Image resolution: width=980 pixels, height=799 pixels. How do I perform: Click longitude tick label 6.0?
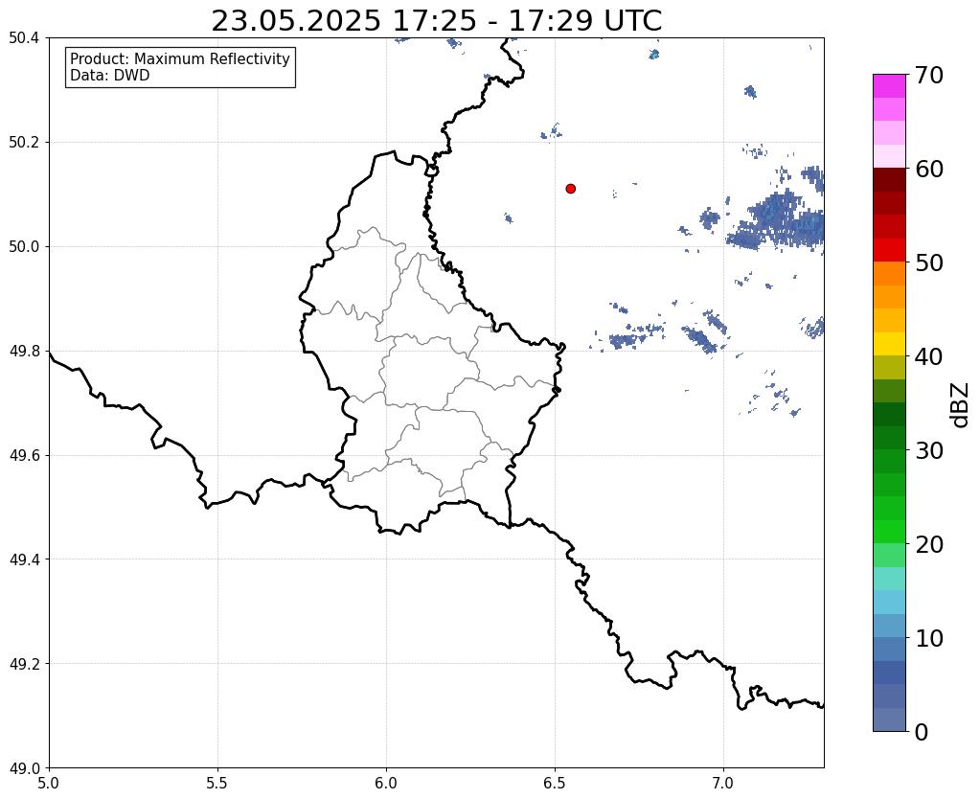pos(386,784)
